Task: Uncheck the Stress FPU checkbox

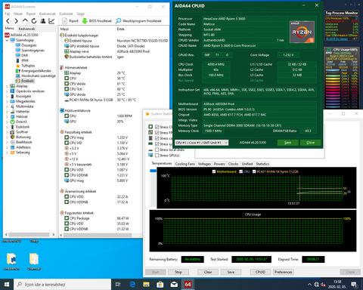Action: coord(157,133)
